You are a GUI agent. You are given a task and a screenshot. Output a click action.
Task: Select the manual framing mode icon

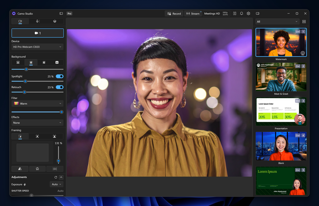pos(20,136)
